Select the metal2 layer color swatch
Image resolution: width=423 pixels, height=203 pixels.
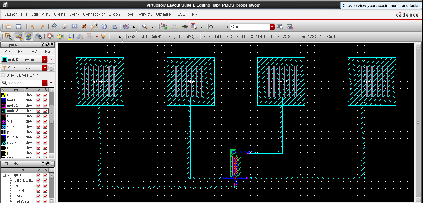tap(4, 106)
